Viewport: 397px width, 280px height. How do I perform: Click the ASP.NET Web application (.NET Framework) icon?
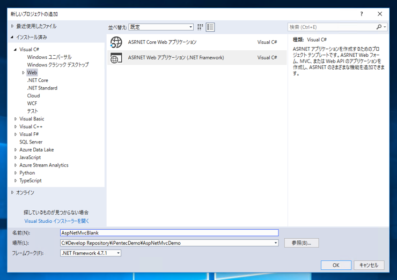point(116,58)
